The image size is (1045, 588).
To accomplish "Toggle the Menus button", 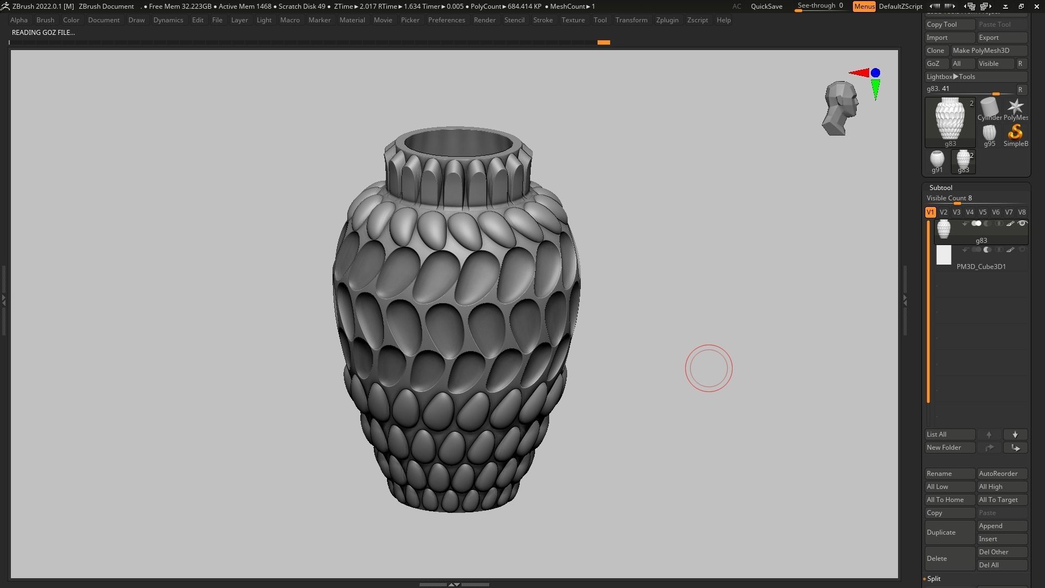I will point(864,7).
